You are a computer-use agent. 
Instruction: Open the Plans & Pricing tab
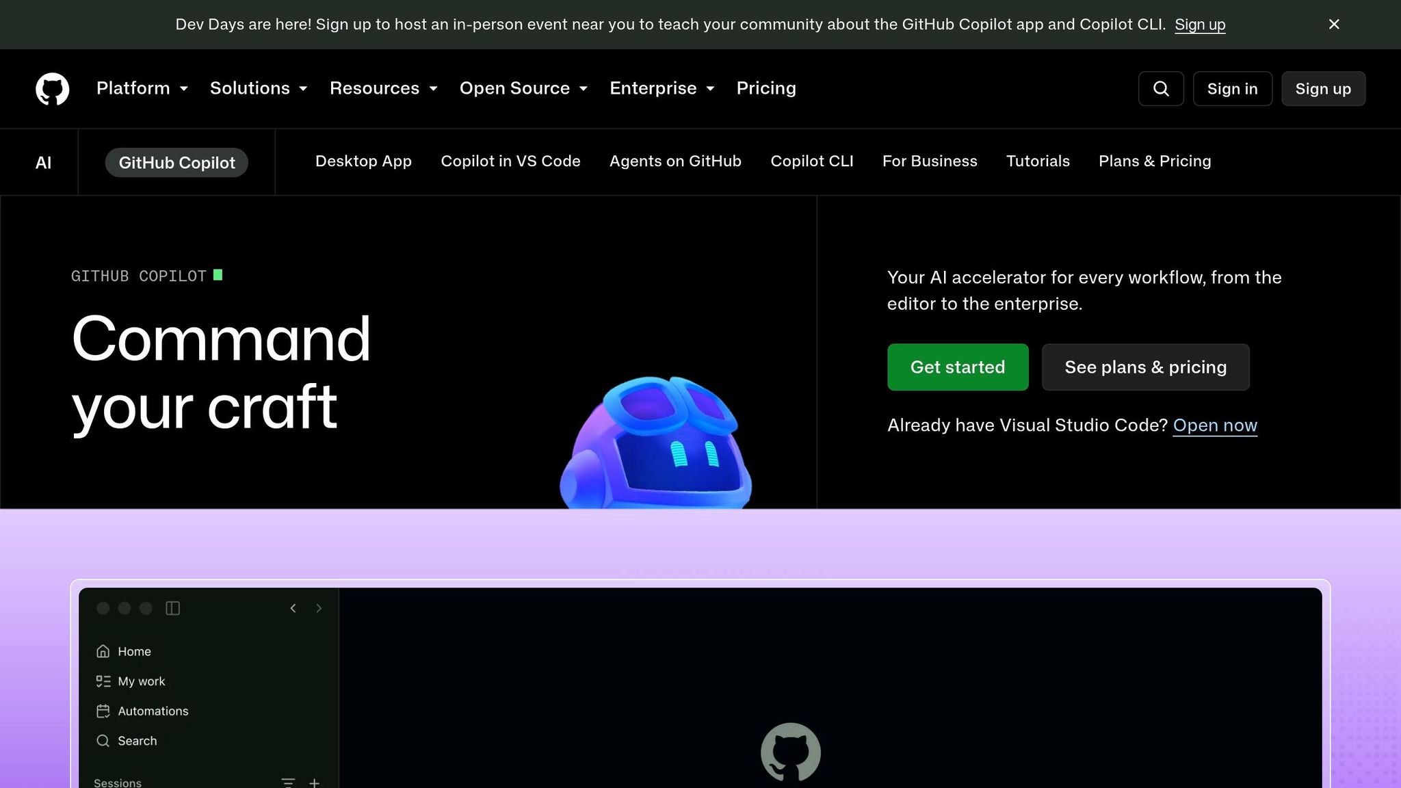tap(1155, 161)
